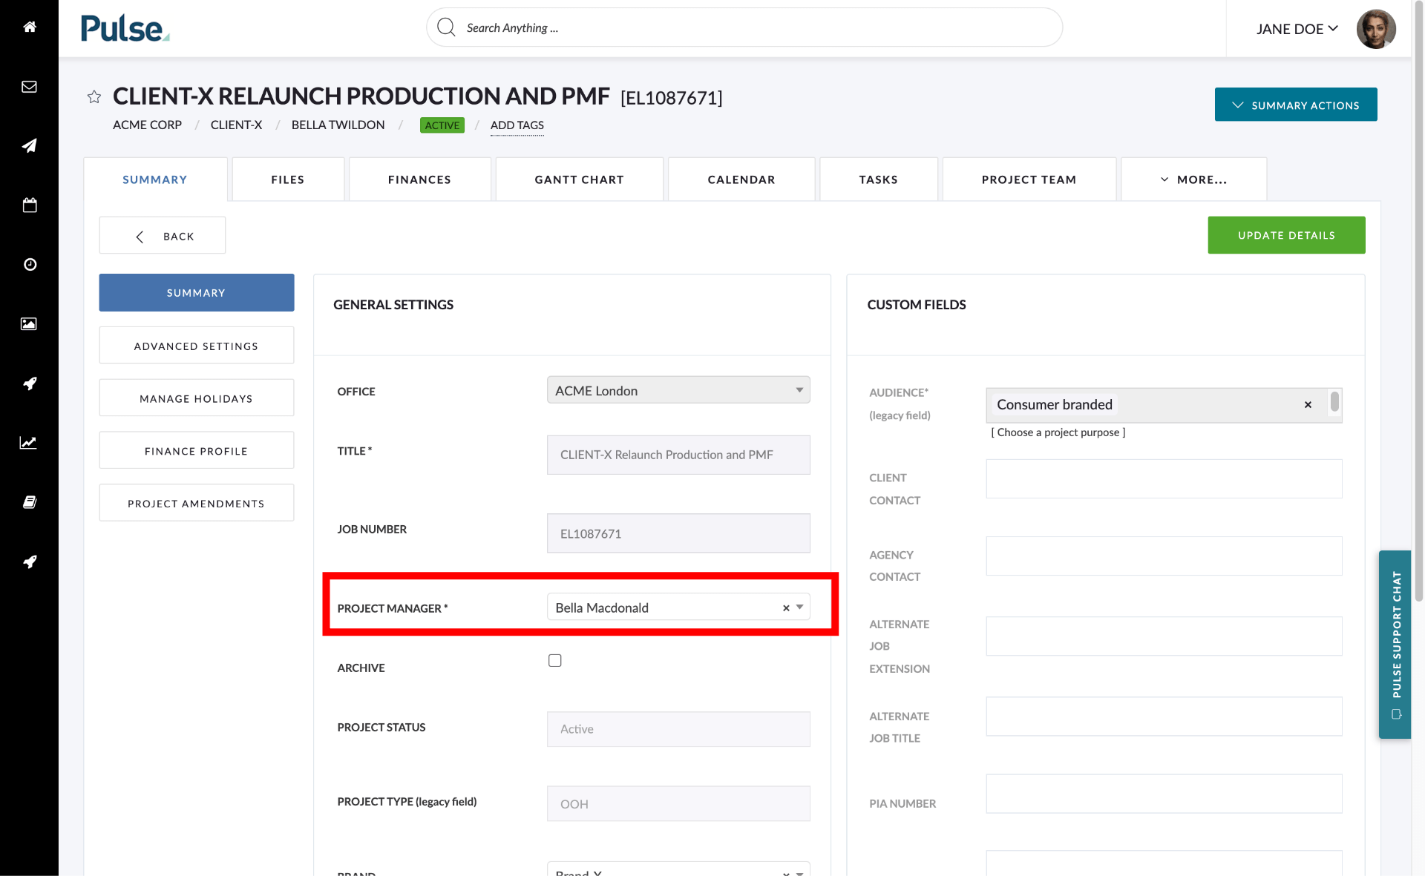Open Manage Holidays section
Screen dimensions: 1425x876
pos(197,398)
